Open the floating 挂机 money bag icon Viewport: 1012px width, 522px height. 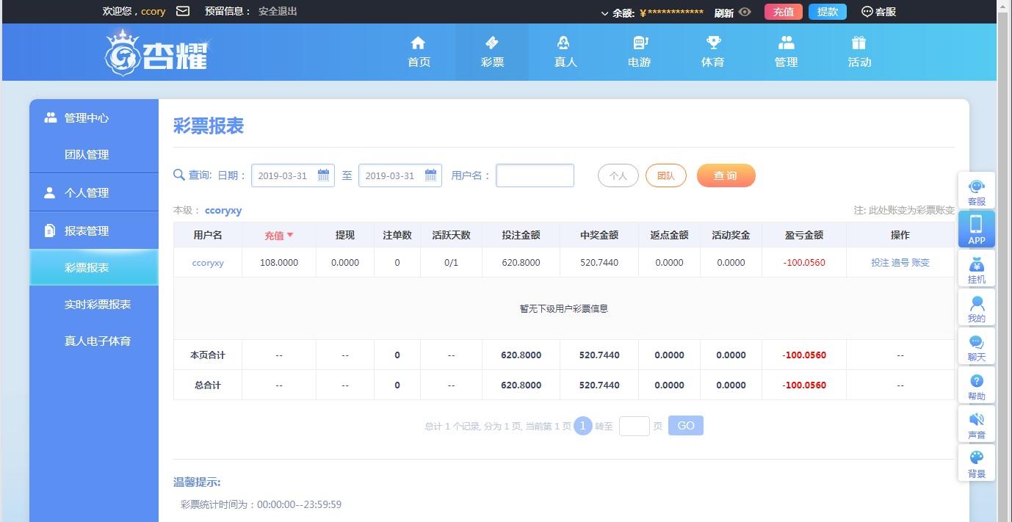(977, 269)
